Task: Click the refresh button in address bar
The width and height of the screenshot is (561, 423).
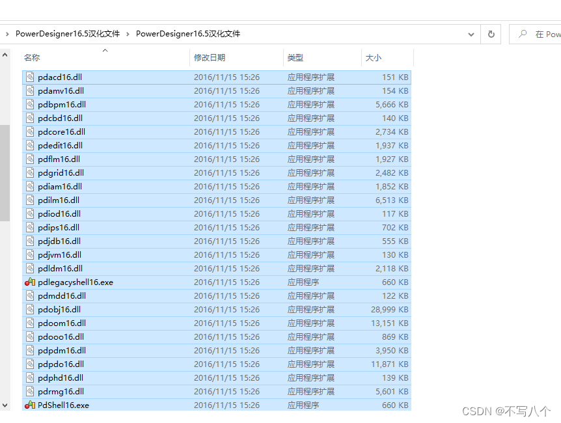Action: pos(491,34)
